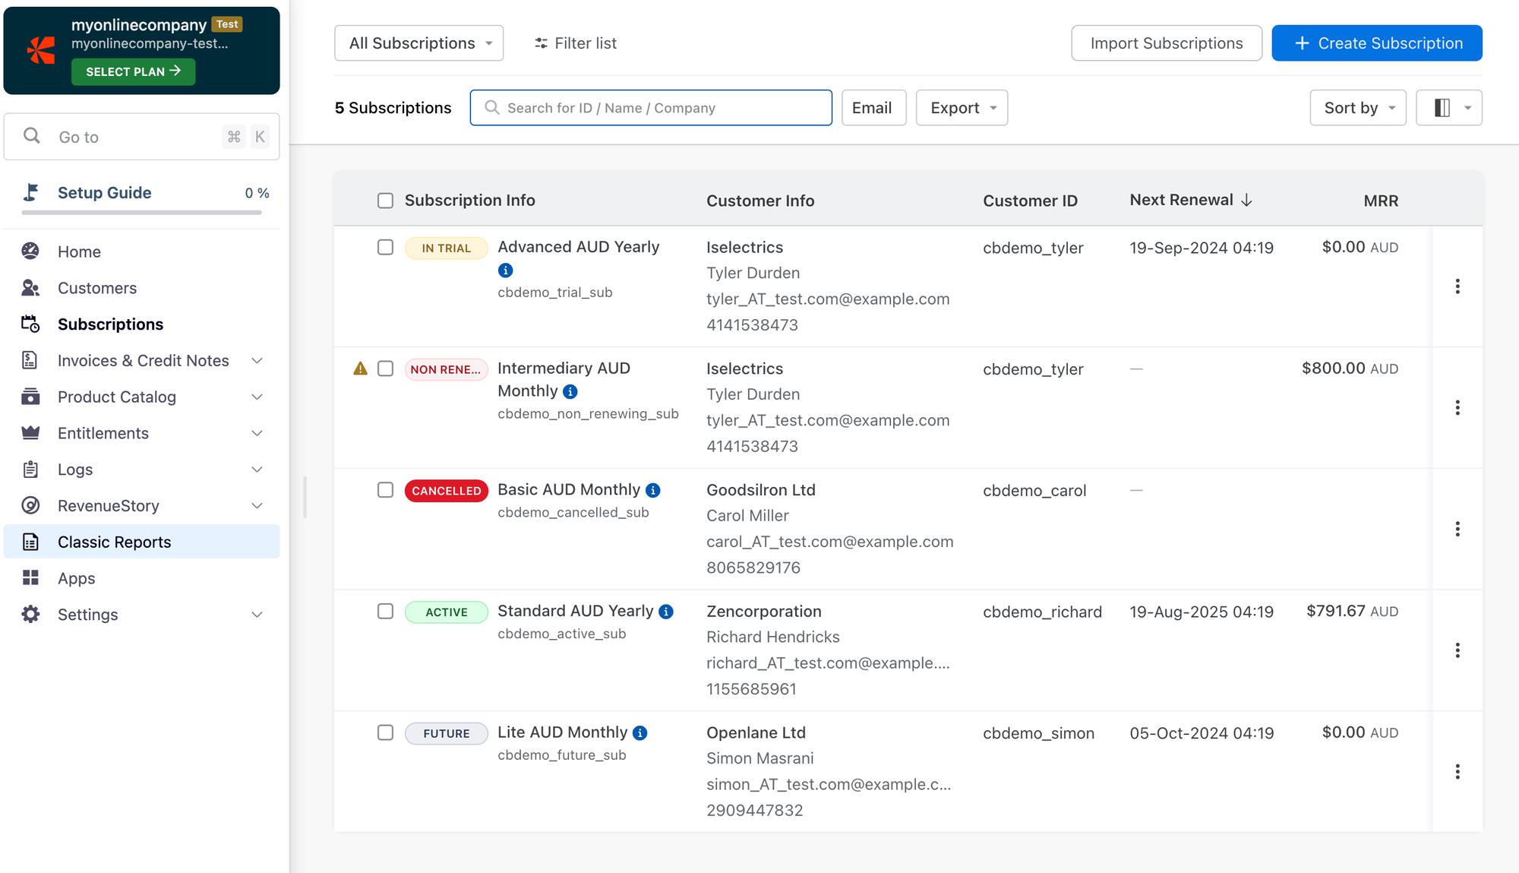Select the checkbox for Lite AUD Monthly
The height and width of the screenshot is (873, 1519).
[x=385, y=732]
